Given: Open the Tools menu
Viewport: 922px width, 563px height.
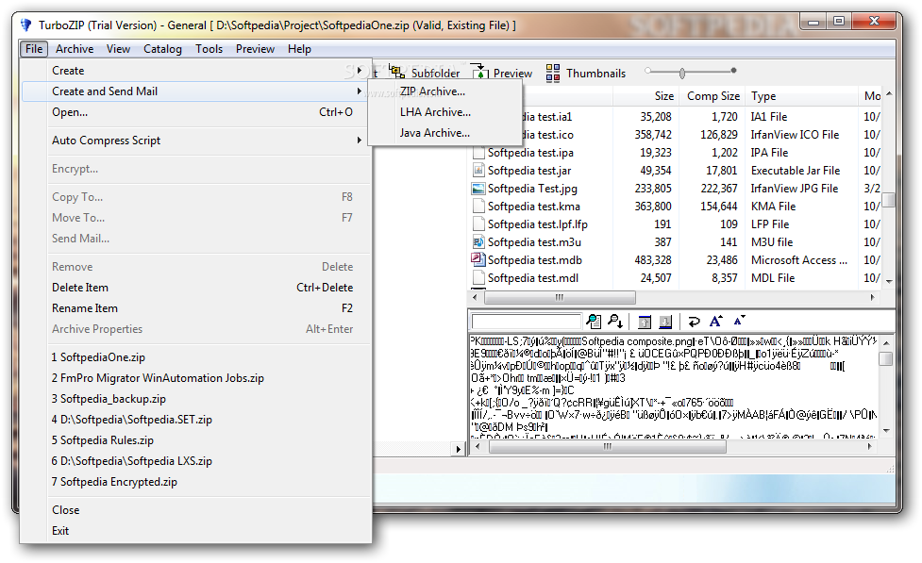Looking at the screenshot, I should pyautogui.click(x=209, y=49).
